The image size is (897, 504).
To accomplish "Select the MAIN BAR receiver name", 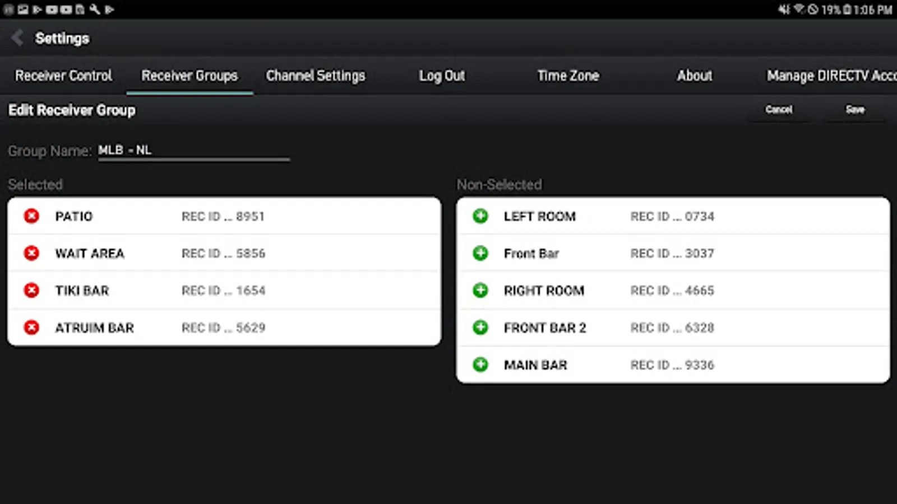I will pyautogui.click(x=535, y=365).
